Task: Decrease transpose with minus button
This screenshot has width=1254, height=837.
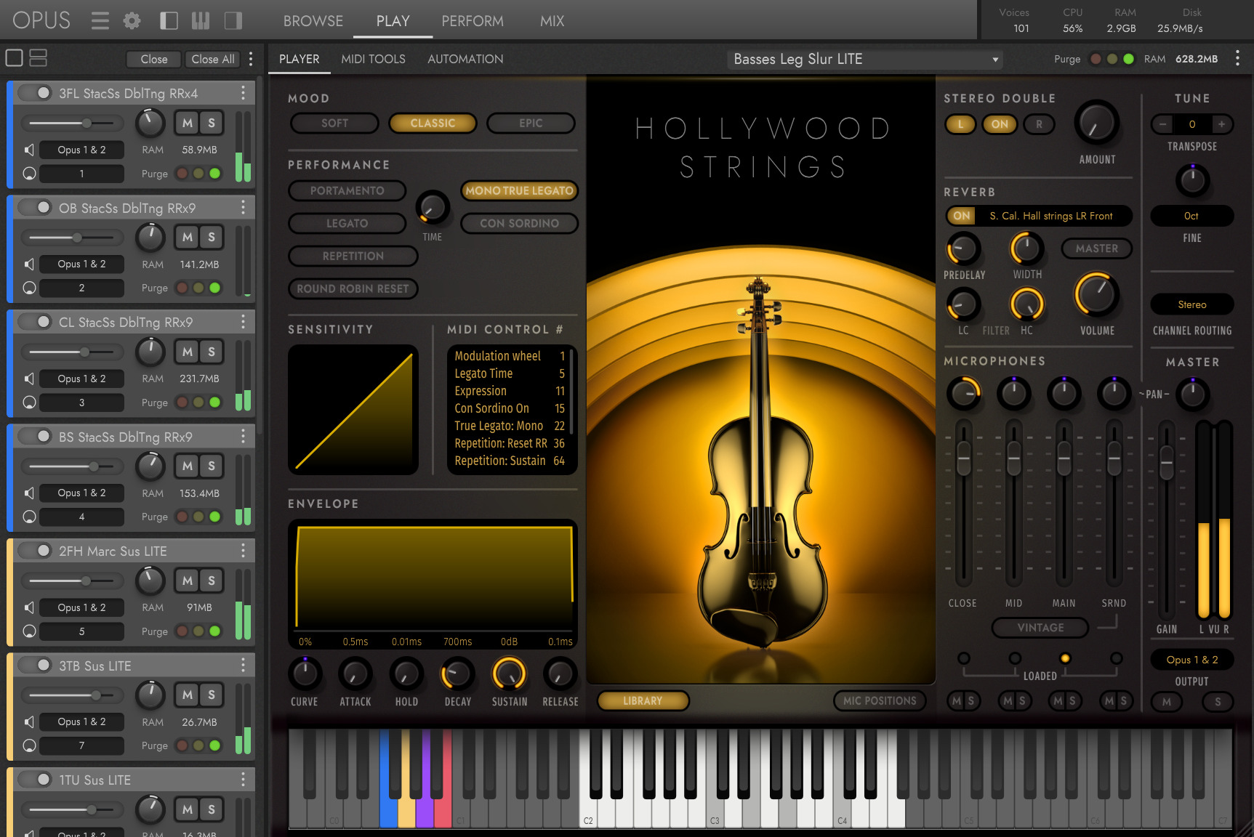Action: [1162, 124]
